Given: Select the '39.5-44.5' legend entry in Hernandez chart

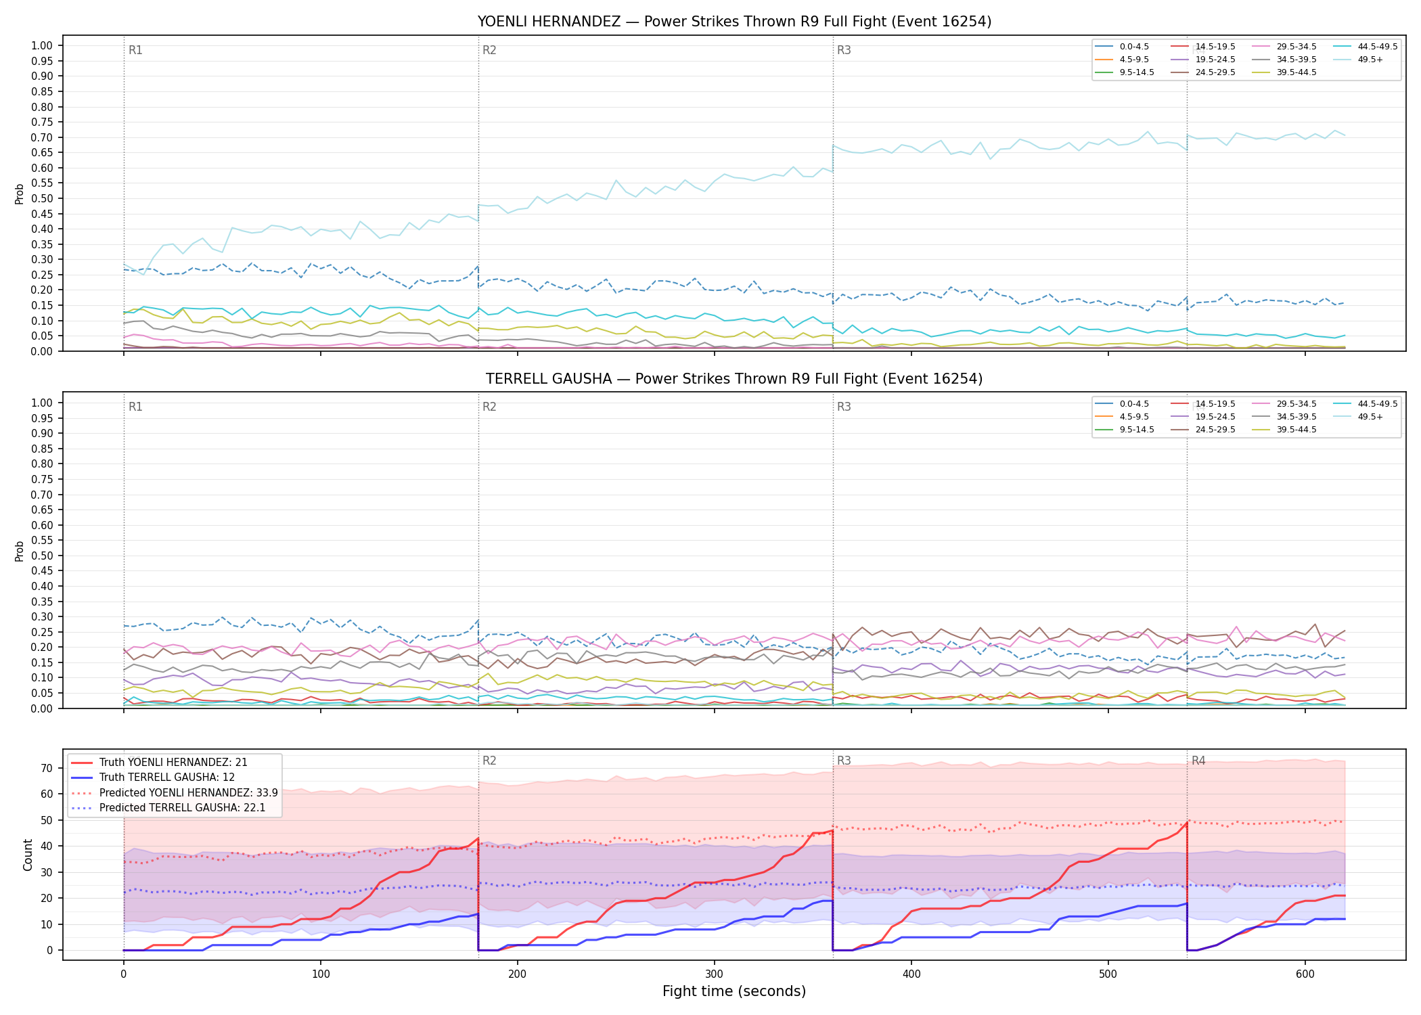Looking at the screenshot, I should pos(1284,72).
